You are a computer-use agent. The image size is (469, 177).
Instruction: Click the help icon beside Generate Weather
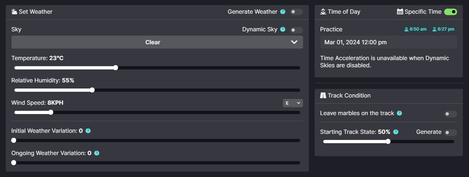tap(283, 12)
